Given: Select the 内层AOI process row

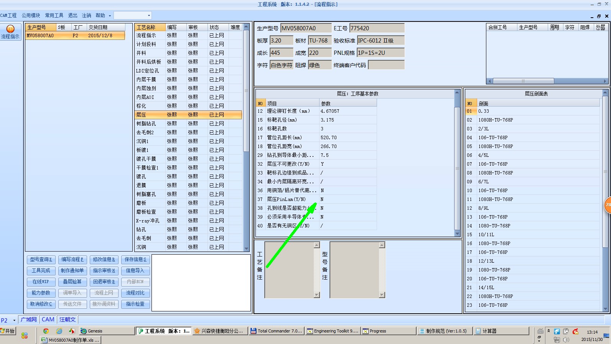Looking at the screenshot, I should click(188, 97).
